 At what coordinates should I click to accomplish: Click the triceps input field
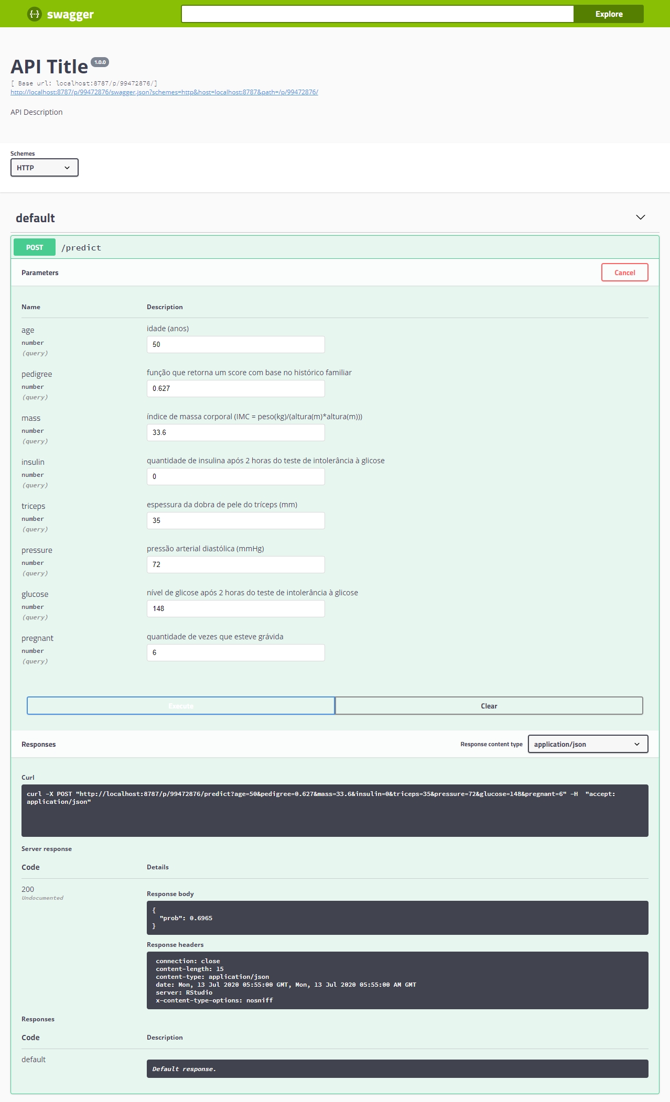coord(235,520)
